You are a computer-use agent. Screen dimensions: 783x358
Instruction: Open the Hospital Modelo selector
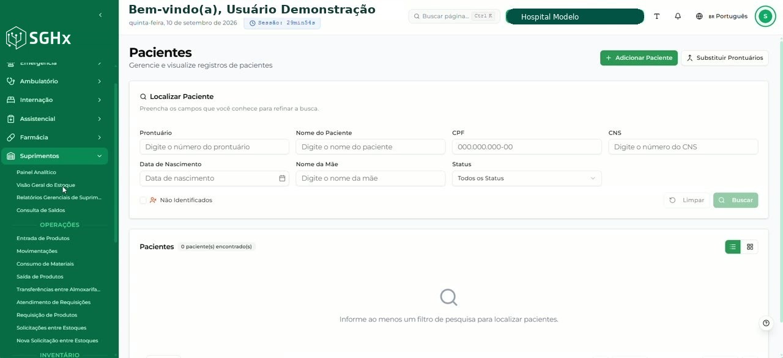(x=574, y=16)
